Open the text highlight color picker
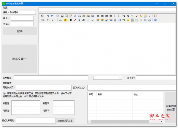This screenshot has height=128, width=178. point(66,20)
